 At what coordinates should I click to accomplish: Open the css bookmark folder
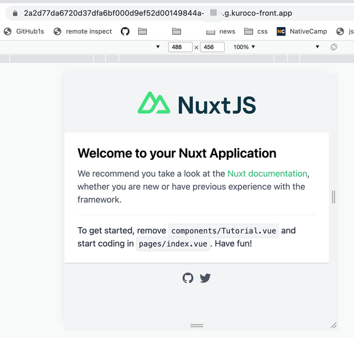click(256, 31)
